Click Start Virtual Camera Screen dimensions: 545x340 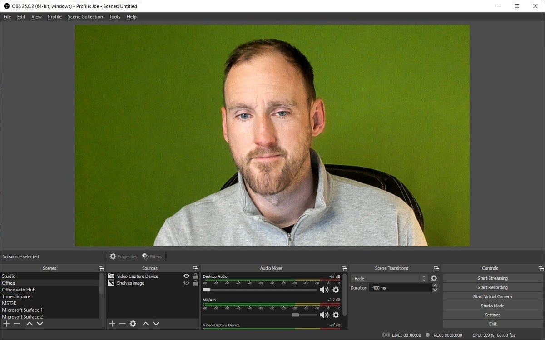click(x=492, y=296)
